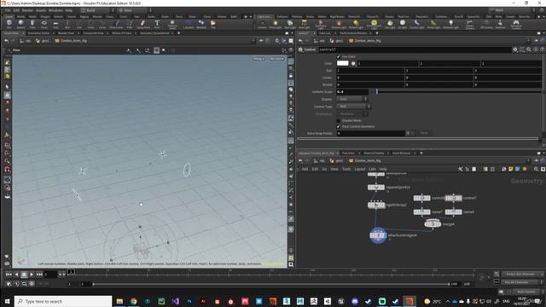The width and height of the screenshot is (546, 307).
Task: Click the Color swatch in parameters
Action: point(343,63)
